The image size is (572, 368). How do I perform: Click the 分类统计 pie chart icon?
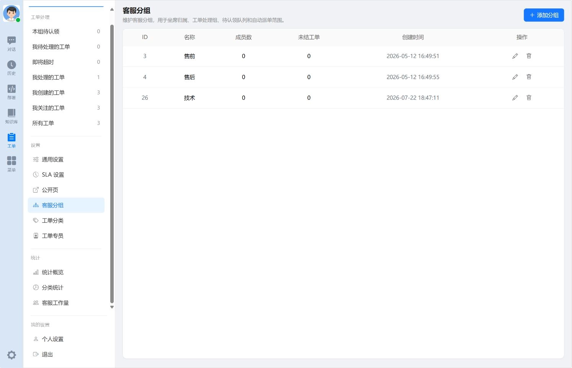coord(36,287)
